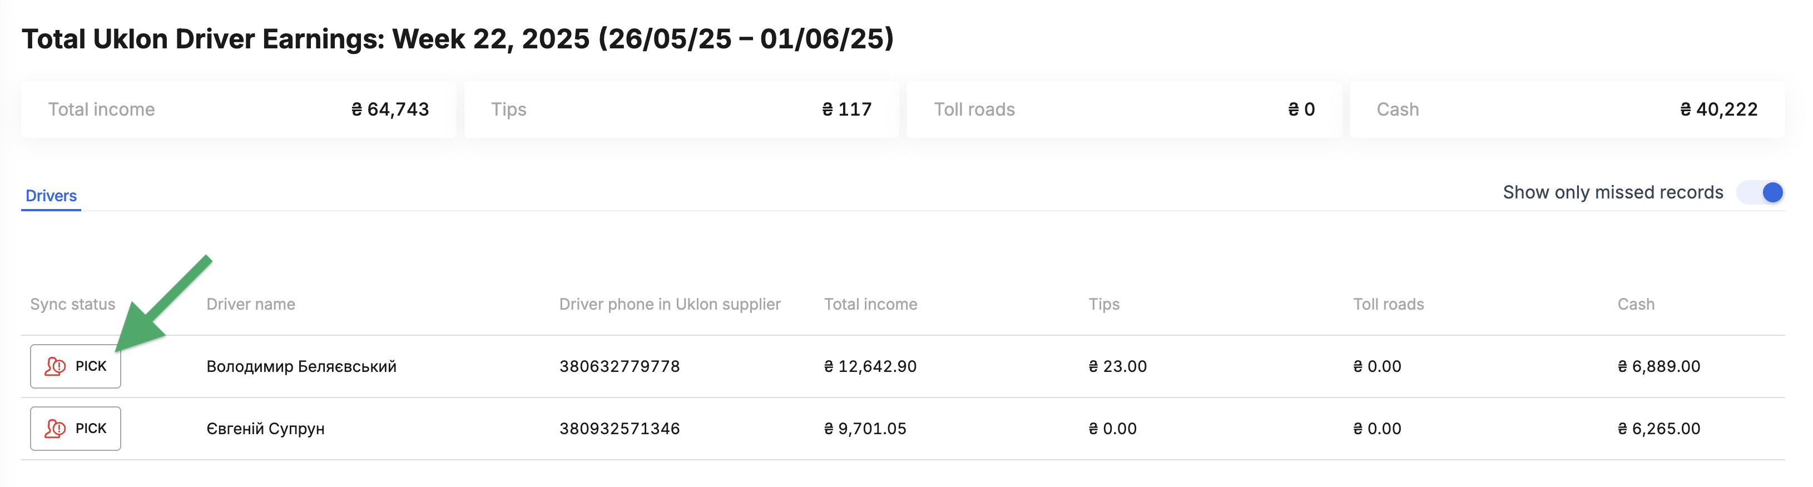Pick a driver for Володимир Беляєвський
This screenshot has height=487, width=1813.
tap(75, 367)
